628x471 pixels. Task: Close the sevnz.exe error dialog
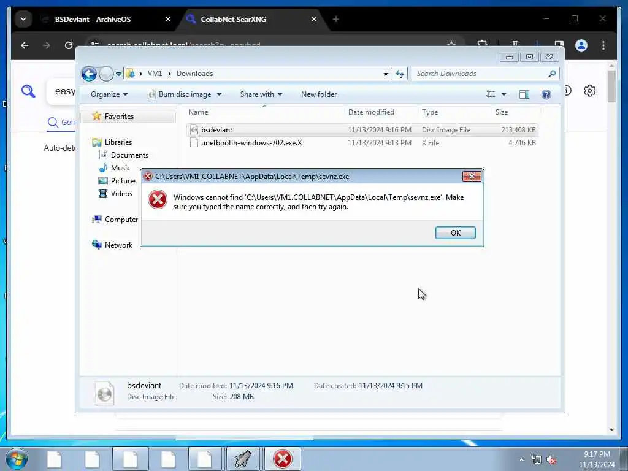[472, 176]
